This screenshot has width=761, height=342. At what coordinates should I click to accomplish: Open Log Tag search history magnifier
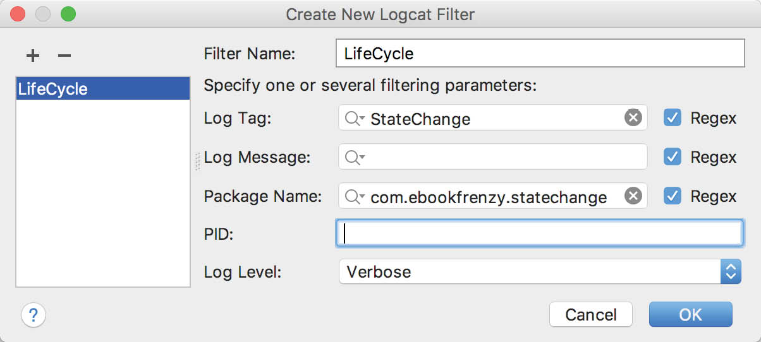[355, 118]
